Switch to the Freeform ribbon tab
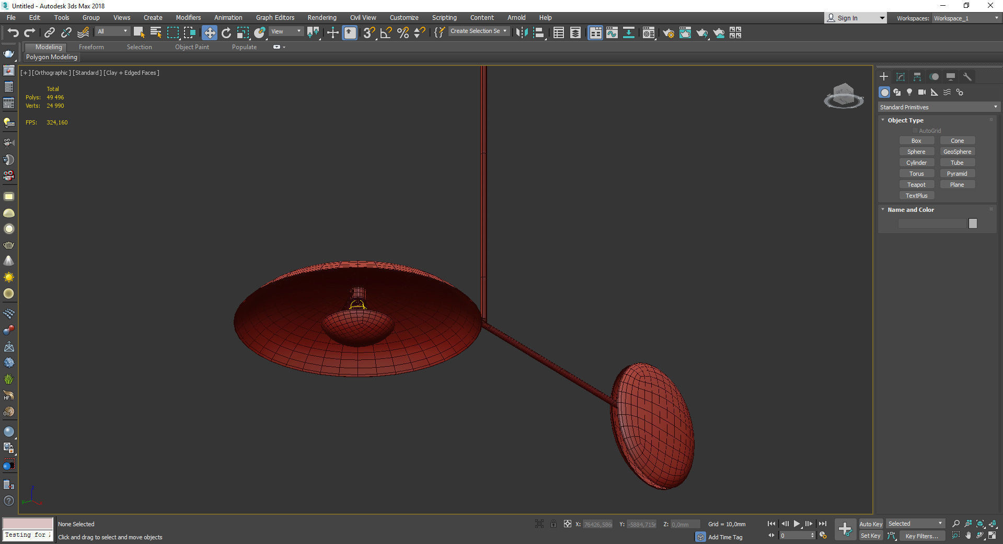The height and width of the screenshot is (544, 1003). point(91,47)
